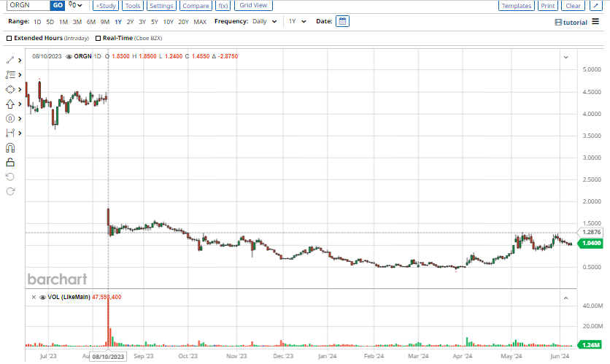The width and height of the screenshot is (610, 364).
Task: Enable the Real-Time Cboe BZX checkbox
Action: (98, 38)
